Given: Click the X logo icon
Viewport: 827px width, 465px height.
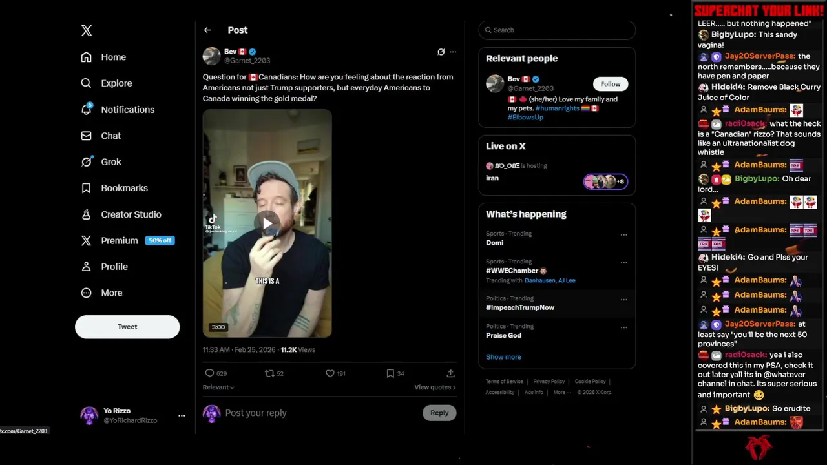Looking at the screenshot, I should click(87, 30).
